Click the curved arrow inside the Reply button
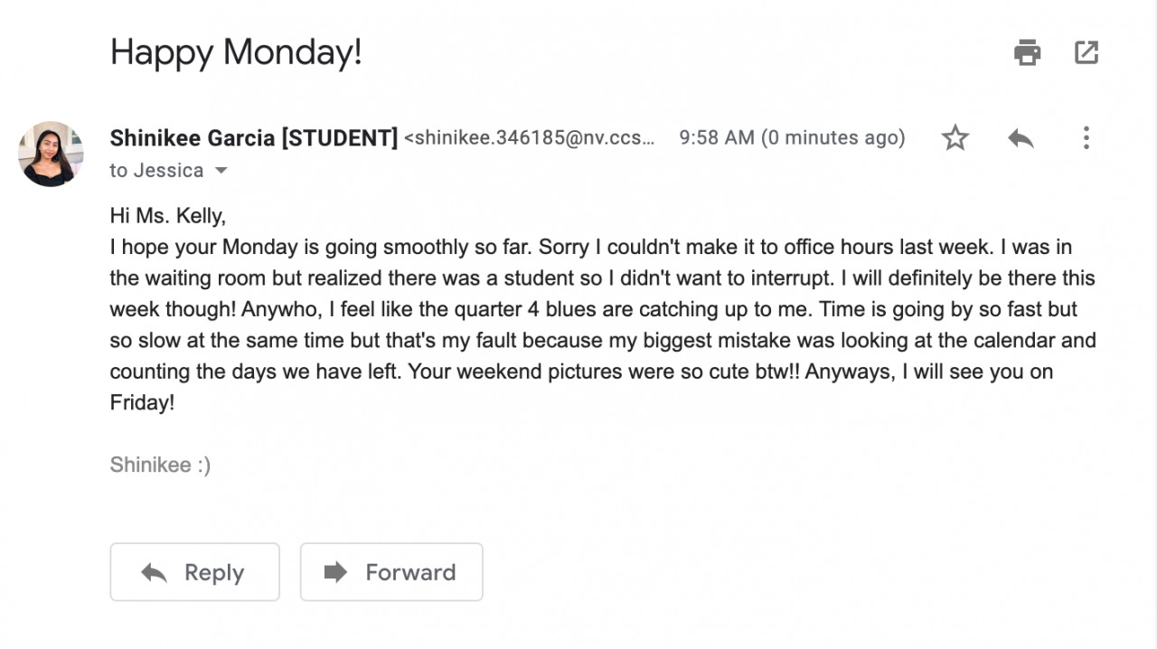The width and height of the screenshot is (1157, 649). pos(155,572)
